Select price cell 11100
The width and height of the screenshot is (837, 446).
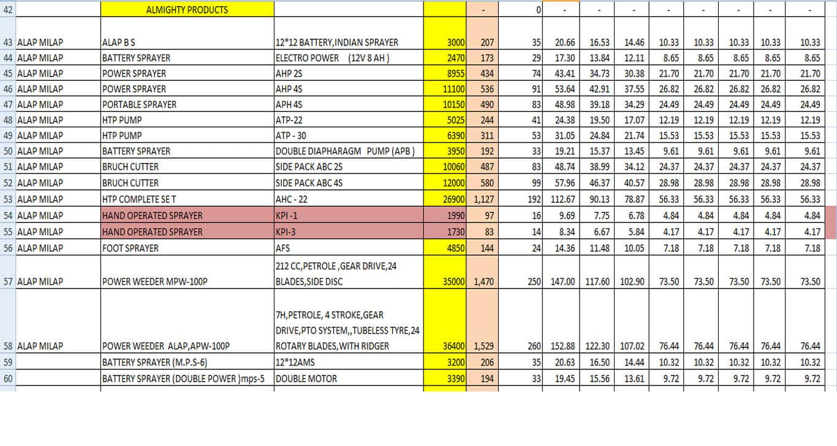pyautogui.click(x=445, y=89)
